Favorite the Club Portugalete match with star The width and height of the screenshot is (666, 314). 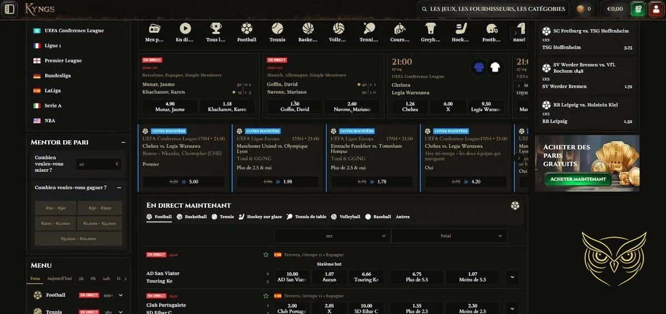click(266, 296)
